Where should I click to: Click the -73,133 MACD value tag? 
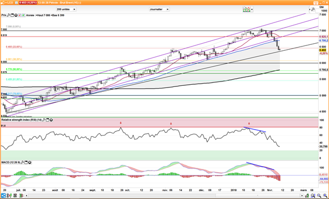[x=324, y=182]
